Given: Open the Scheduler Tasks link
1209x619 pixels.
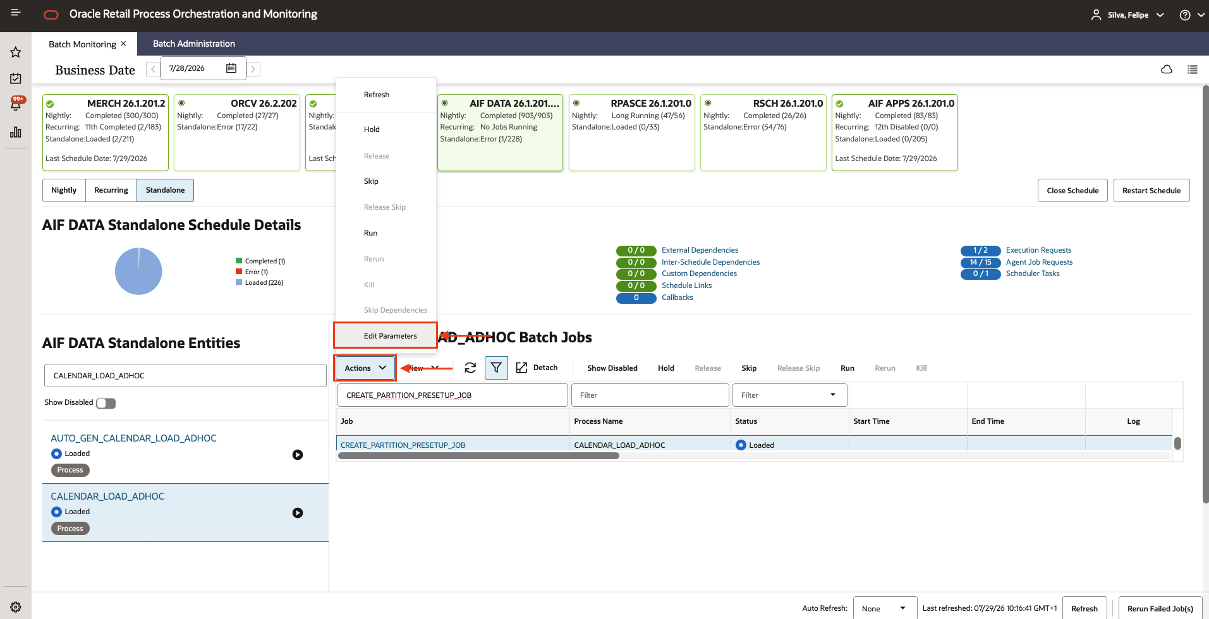Looking at the screenshot, I should click(x=1033, y=273).
